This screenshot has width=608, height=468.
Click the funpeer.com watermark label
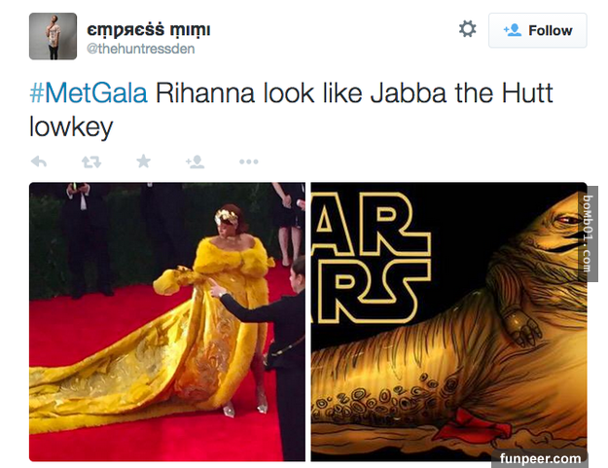point(540,458)
